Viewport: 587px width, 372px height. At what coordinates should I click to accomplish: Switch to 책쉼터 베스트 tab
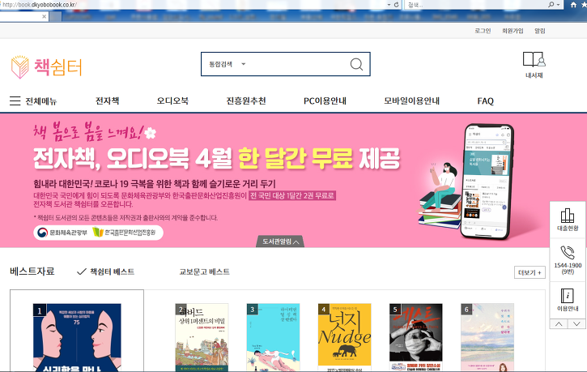click(x=105, y=272)
